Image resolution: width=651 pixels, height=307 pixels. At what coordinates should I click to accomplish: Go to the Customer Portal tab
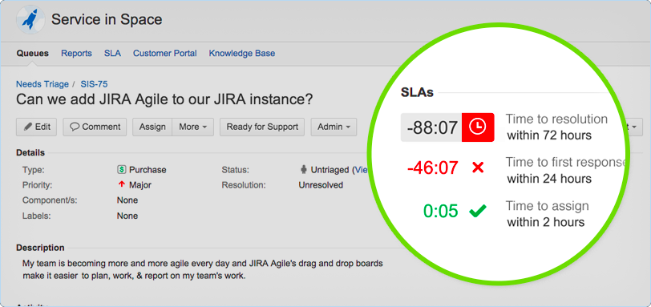tap(165, 54)
